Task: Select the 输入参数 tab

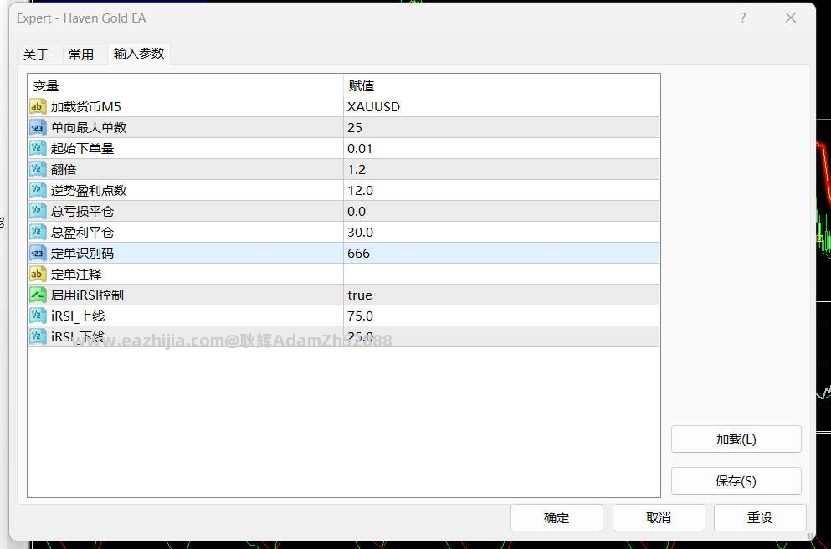Action: [139, 54]
